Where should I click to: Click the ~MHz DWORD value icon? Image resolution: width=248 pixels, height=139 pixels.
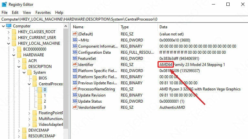(x=75, y=40)
